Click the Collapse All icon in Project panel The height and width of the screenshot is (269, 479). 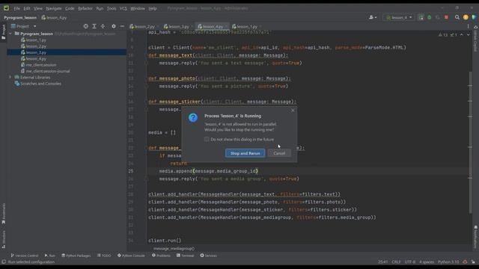103,27
